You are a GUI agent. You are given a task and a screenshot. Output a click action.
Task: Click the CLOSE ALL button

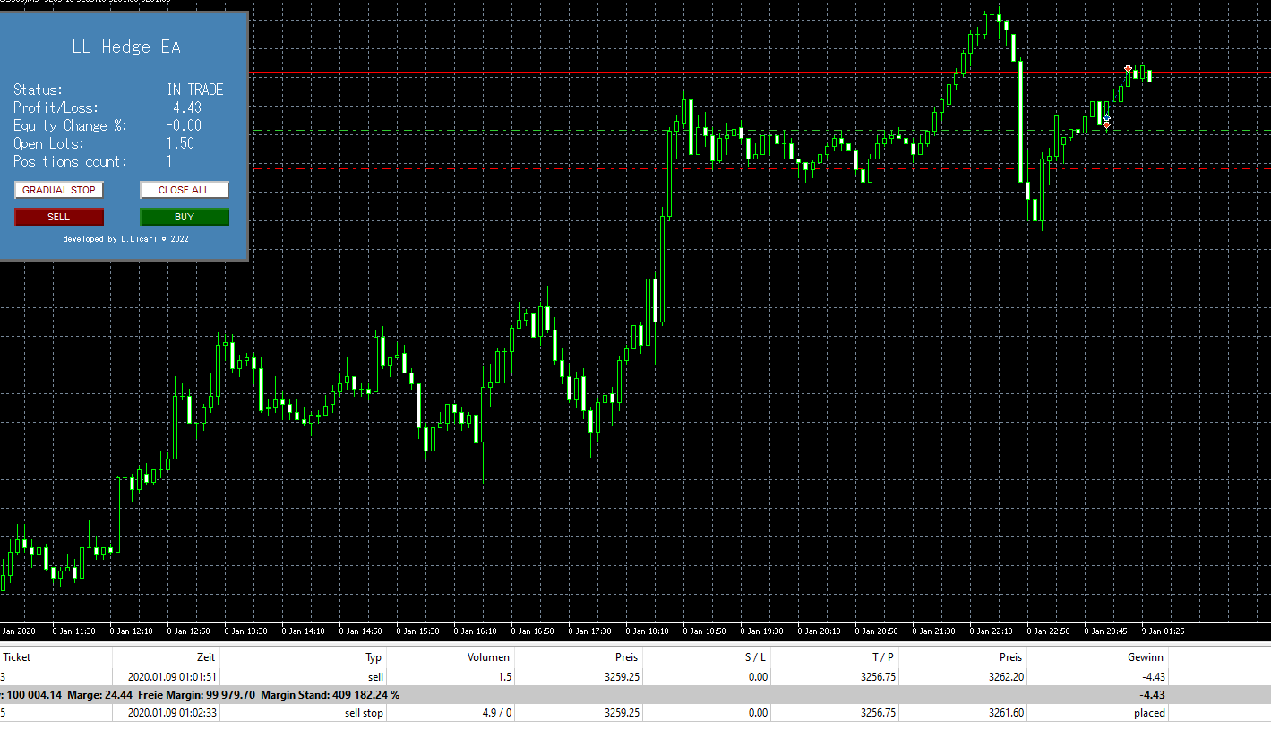[x=185, y=190]
